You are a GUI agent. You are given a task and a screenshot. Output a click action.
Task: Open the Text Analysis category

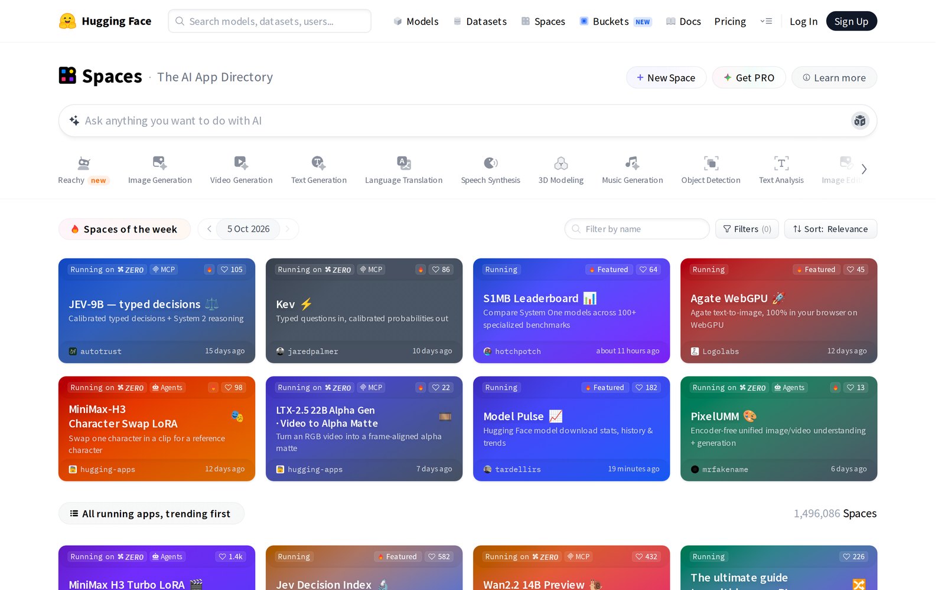781,171
